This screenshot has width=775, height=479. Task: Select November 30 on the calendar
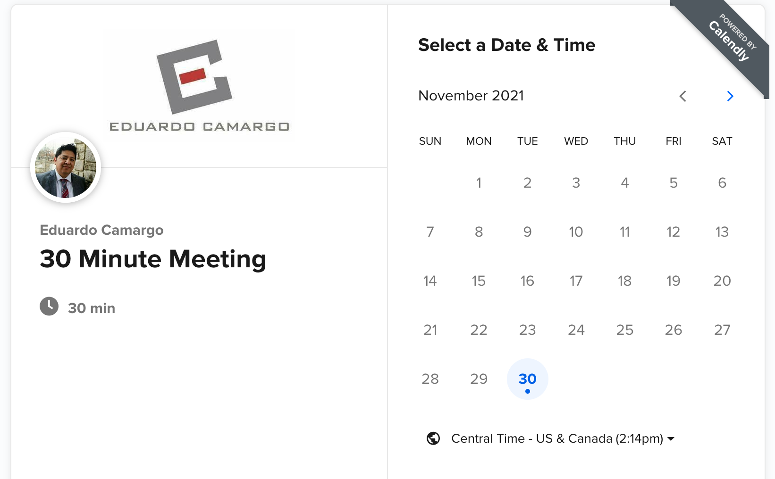(x=527, y=379)
